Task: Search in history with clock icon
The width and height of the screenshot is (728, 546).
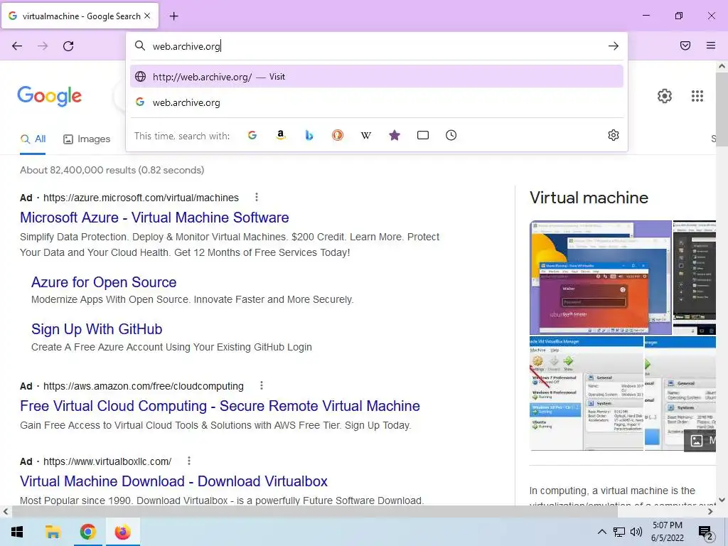Action: tap(451, 135)
